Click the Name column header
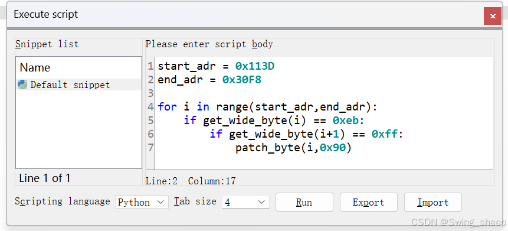This screenshot has height=231, width=508. [x=35, y=67]
